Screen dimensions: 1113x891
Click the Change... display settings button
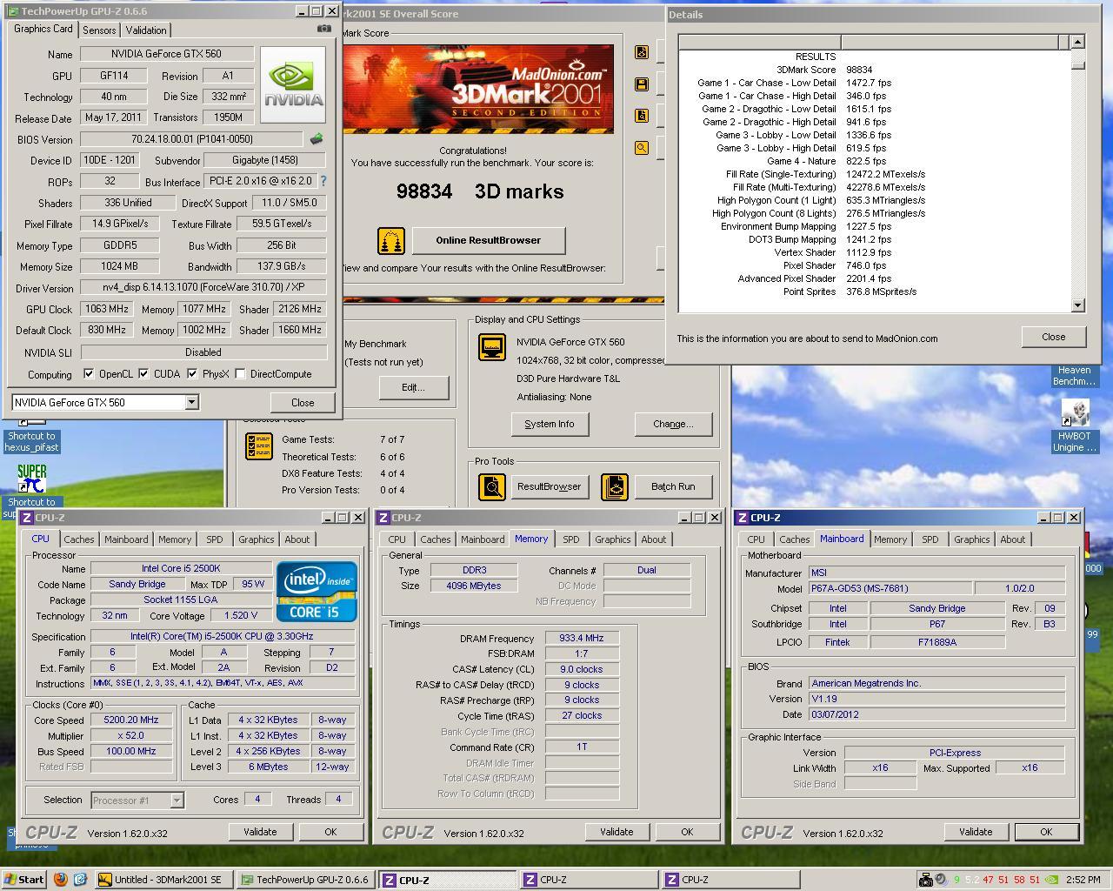[x=673, y=424]
